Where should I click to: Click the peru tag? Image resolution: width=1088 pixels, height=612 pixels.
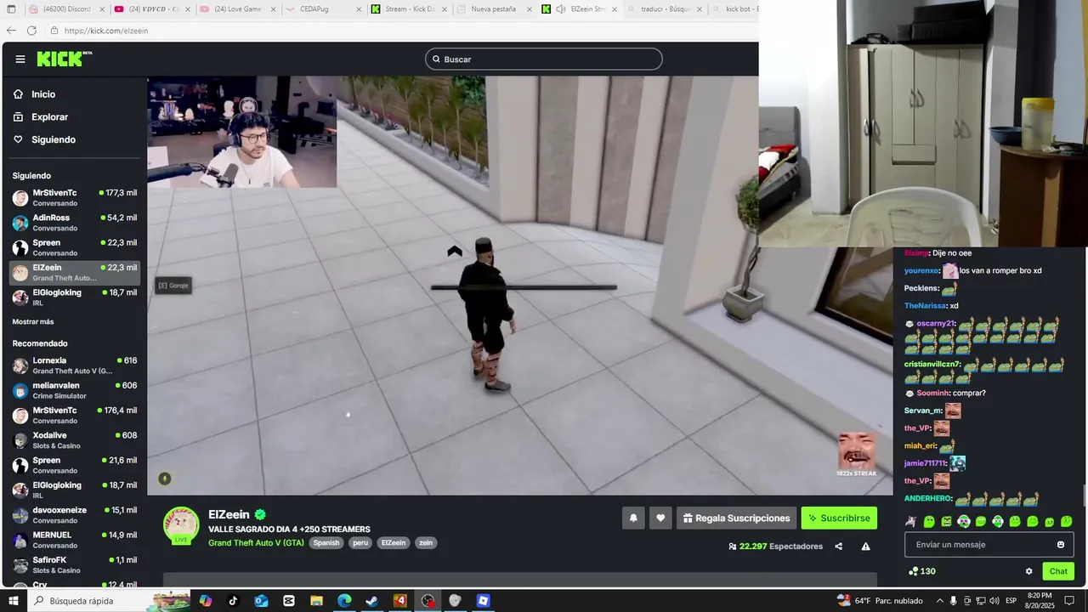click(x=360, y=542)
